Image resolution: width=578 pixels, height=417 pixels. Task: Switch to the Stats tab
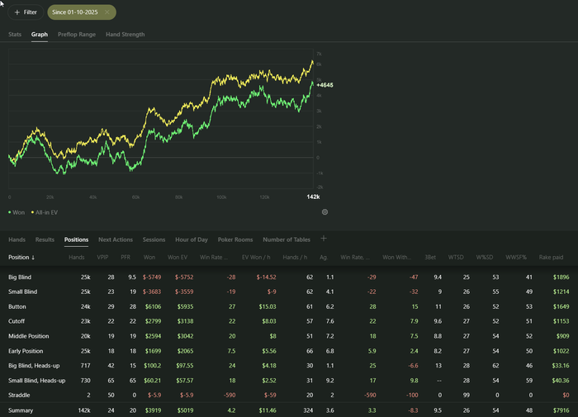[15, 35]
